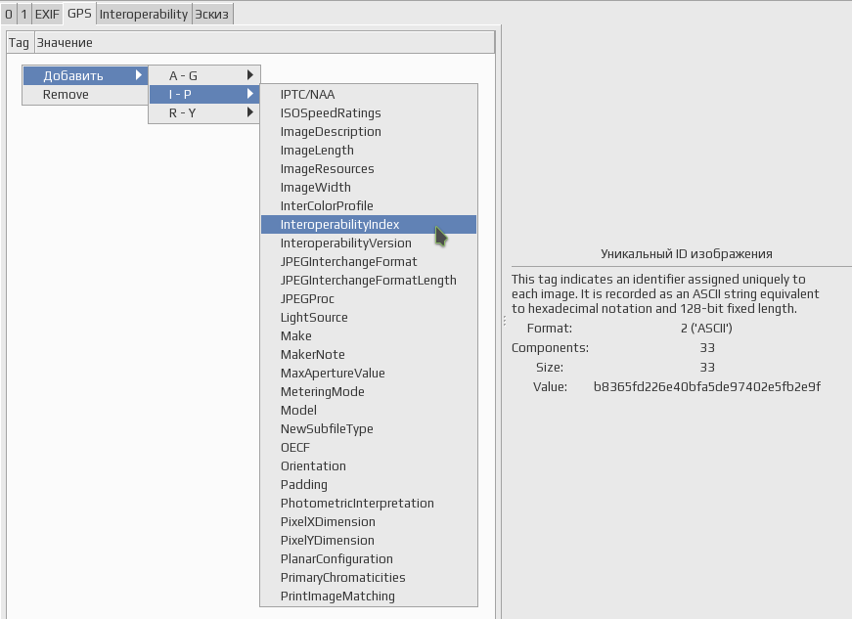The height and width of the screenshot is (619, 852).
Task: Choose the Make tag
Action: (369, 335)
